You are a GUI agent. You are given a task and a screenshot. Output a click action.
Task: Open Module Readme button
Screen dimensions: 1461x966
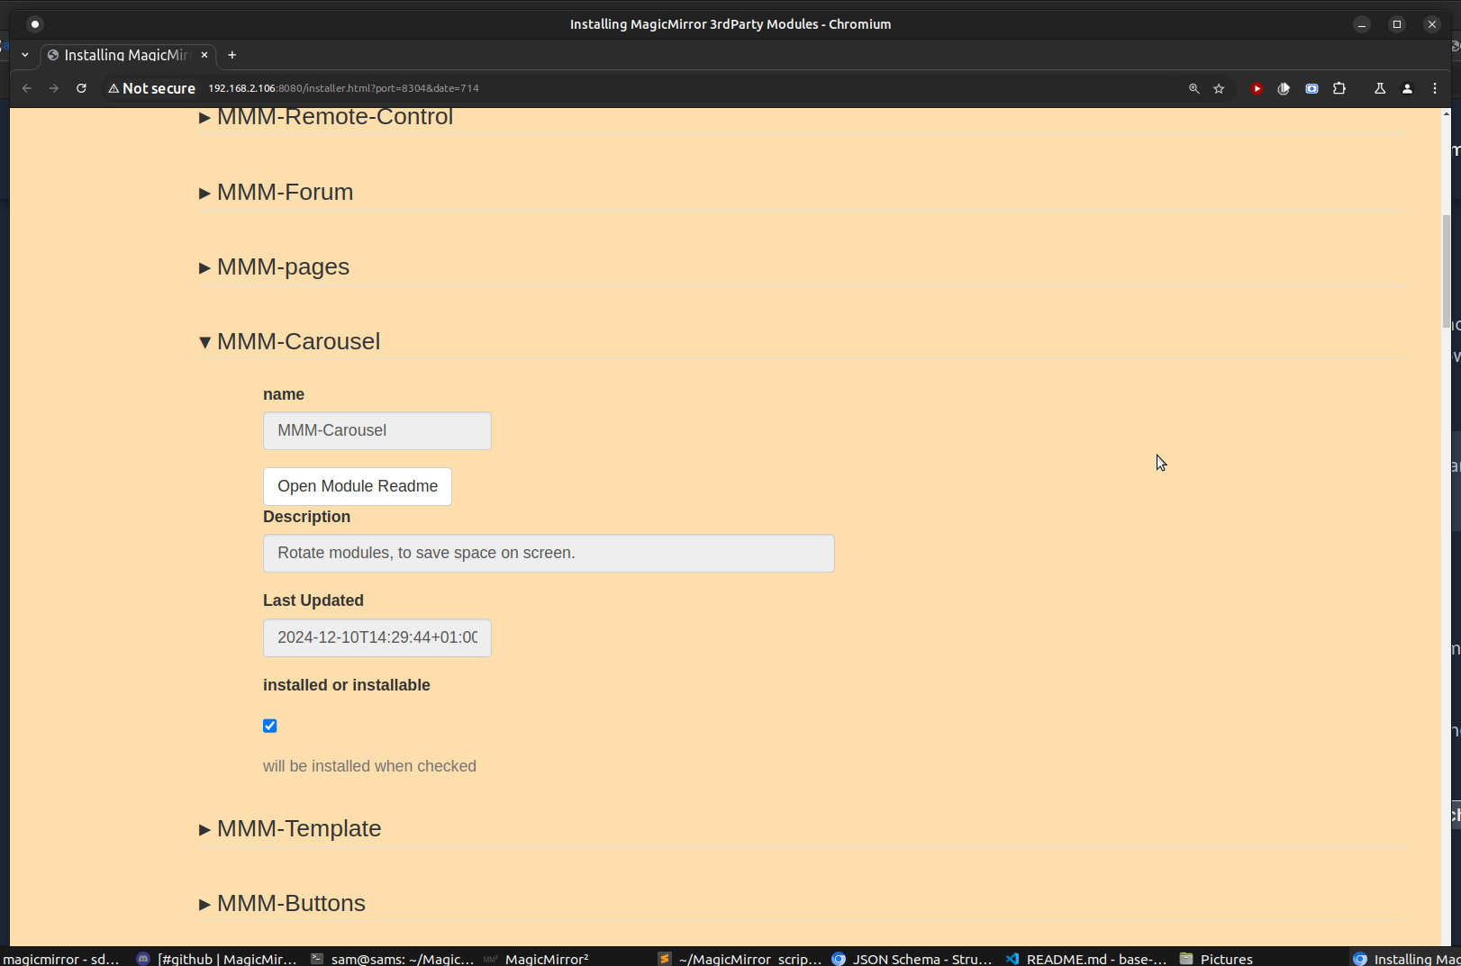(358, 486)
